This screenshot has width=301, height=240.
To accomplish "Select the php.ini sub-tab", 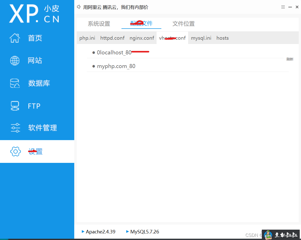I will (87, 38).
